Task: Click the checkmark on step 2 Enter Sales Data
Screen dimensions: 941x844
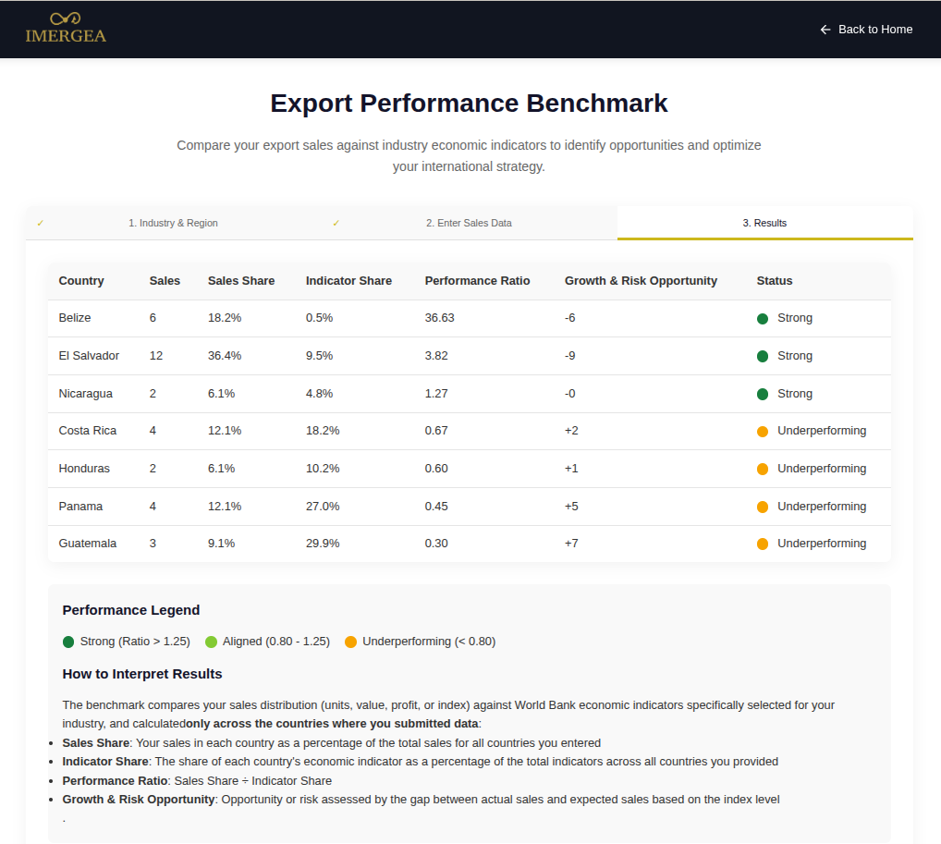Action: pos(336,223)
